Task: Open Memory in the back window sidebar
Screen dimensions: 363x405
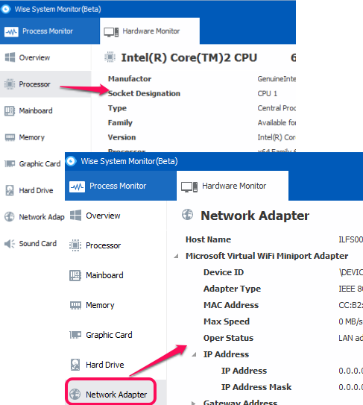Action: pos(45,137)
